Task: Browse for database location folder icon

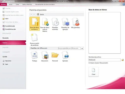Action: [x=122, y=60]
